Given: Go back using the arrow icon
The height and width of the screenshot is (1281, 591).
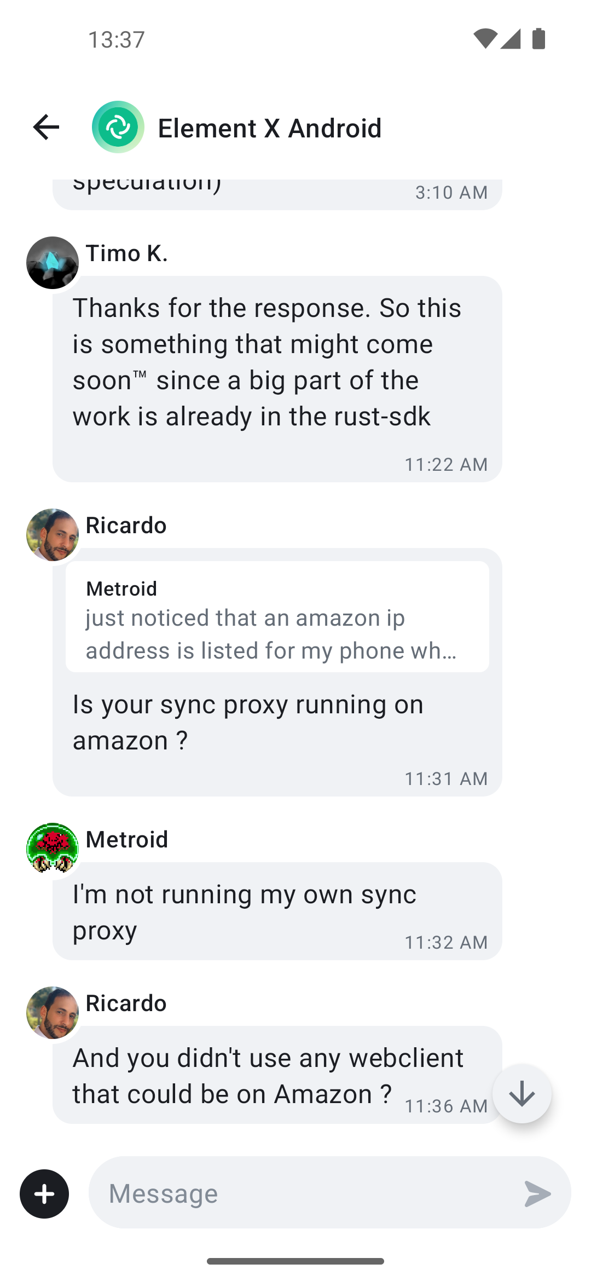Looking at the screenshot, I should click(x=46, y=128).
